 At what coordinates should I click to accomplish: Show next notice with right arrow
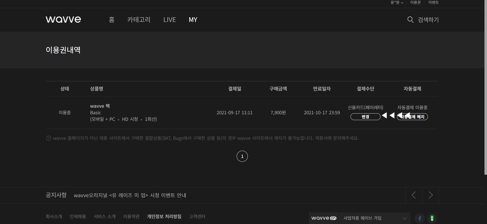(431, 195)
